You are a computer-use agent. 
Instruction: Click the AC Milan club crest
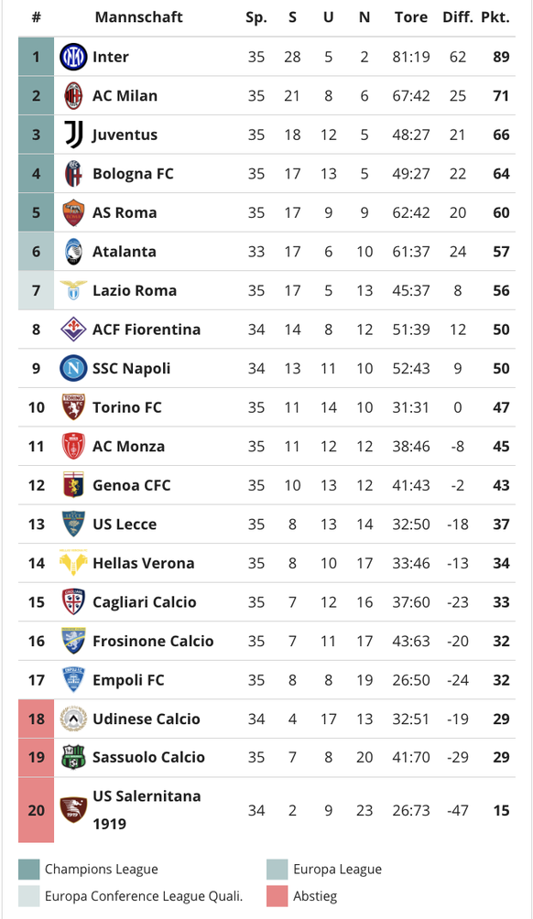tap(73, 95)
